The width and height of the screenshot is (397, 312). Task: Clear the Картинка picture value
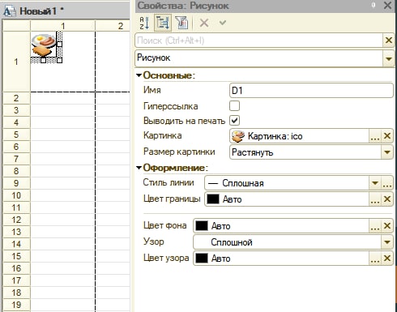coord(387,136)
